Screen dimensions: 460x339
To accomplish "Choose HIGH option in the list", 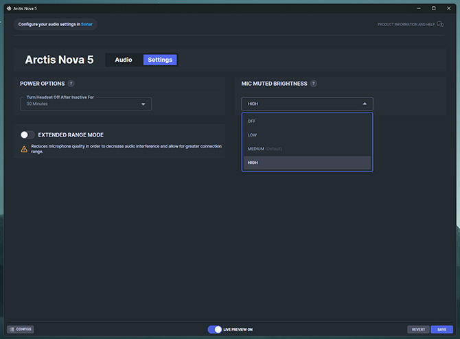I will click(307, 163).
